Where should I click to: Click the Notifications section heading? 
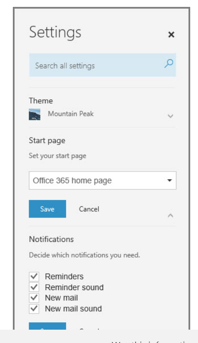[51, 239]
